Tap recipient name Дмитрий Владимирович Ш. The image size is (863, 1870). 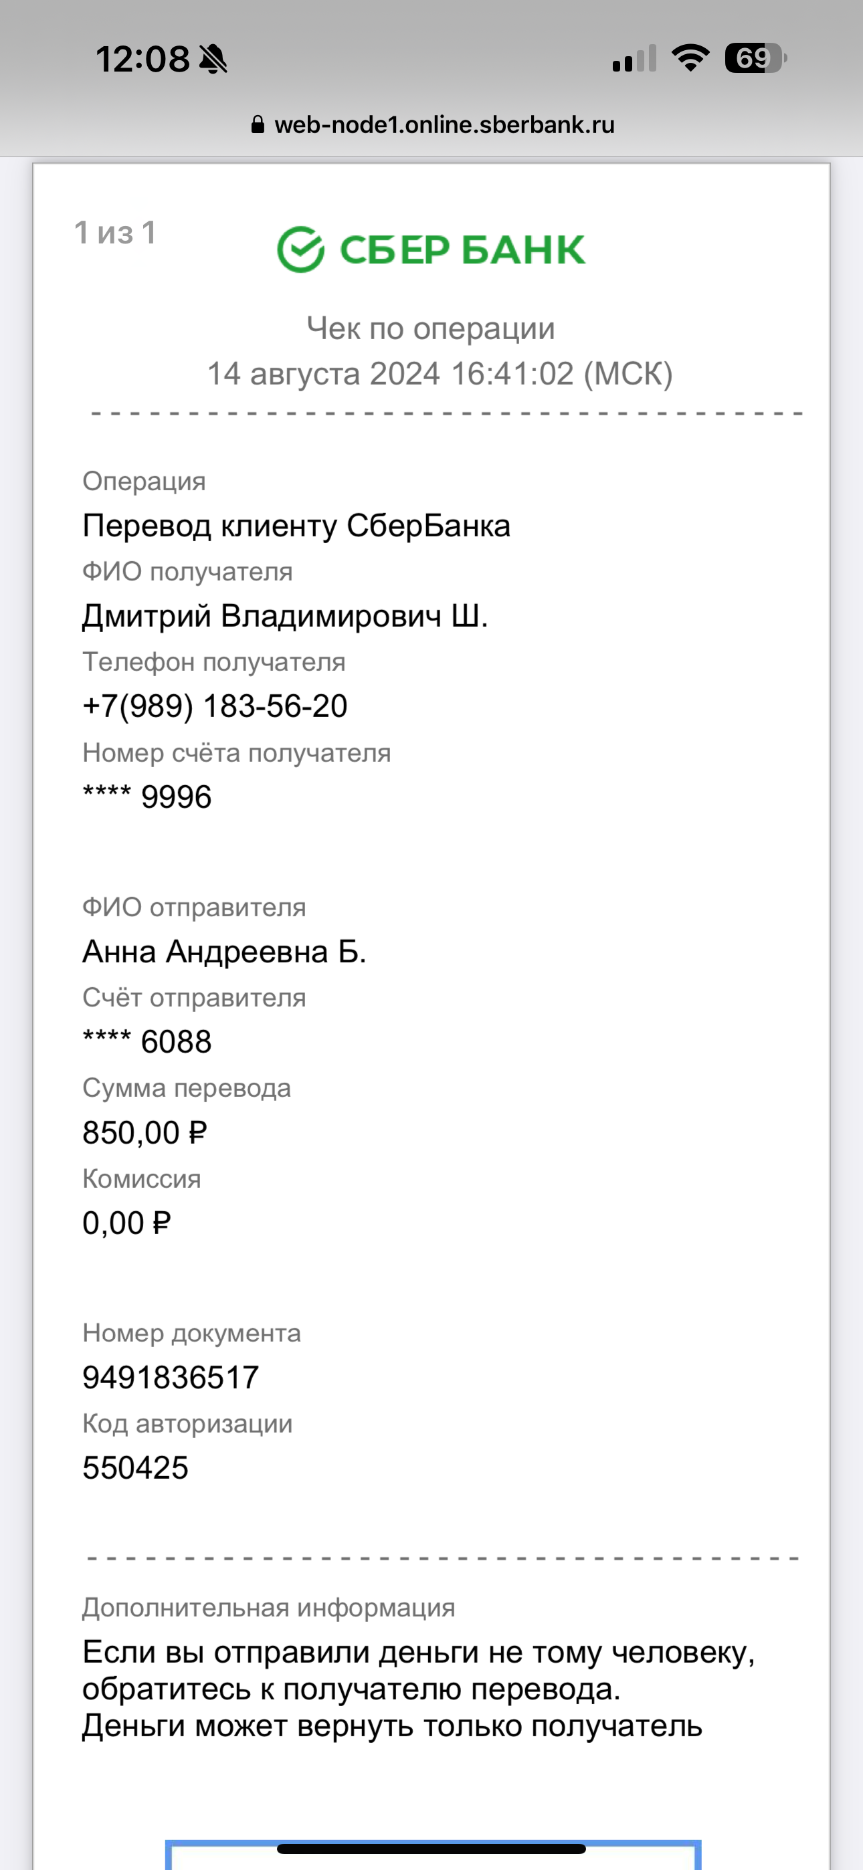[285, 615]
